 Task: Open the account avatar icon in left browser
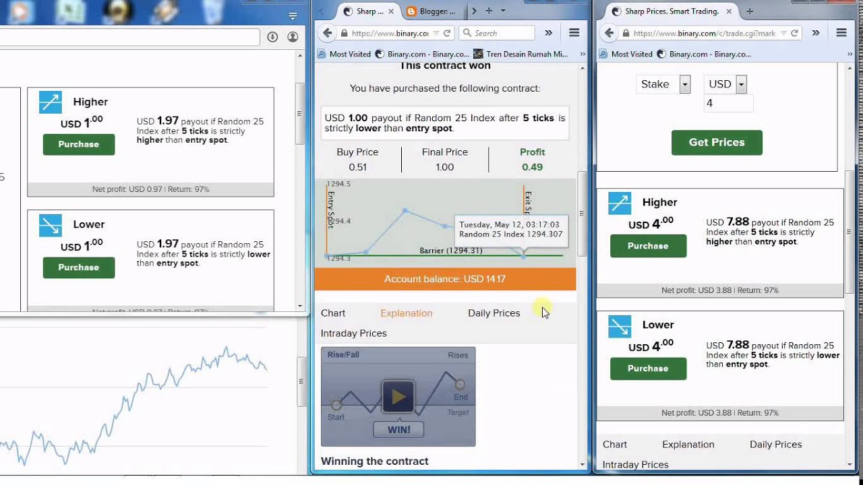[293, 37]
